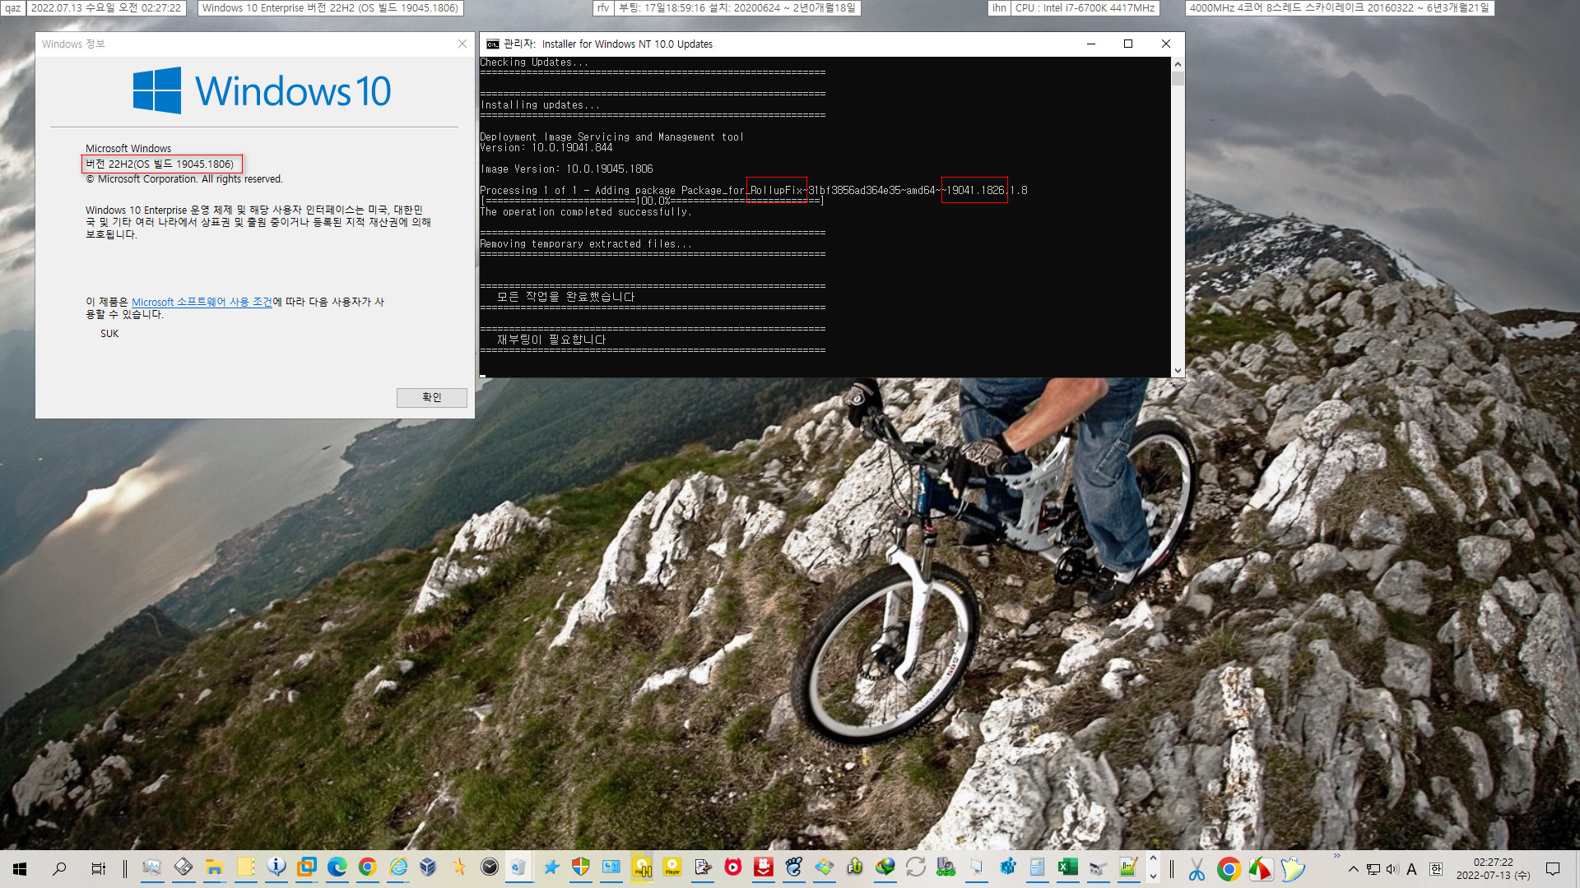Open taskbar Search magnifier
The image size is (1580, 888).
pyautogui.click(x=59, y=868)
